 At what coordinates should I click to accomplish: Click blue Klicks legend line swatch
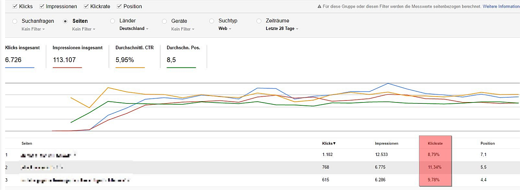[20, 68]
